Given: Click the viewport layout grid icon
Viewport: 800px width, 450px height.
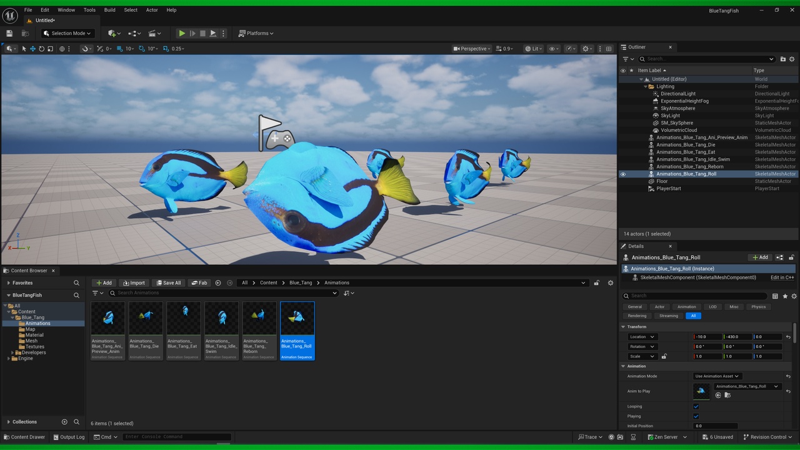Looking at the screenshot, I should point(609,49).
